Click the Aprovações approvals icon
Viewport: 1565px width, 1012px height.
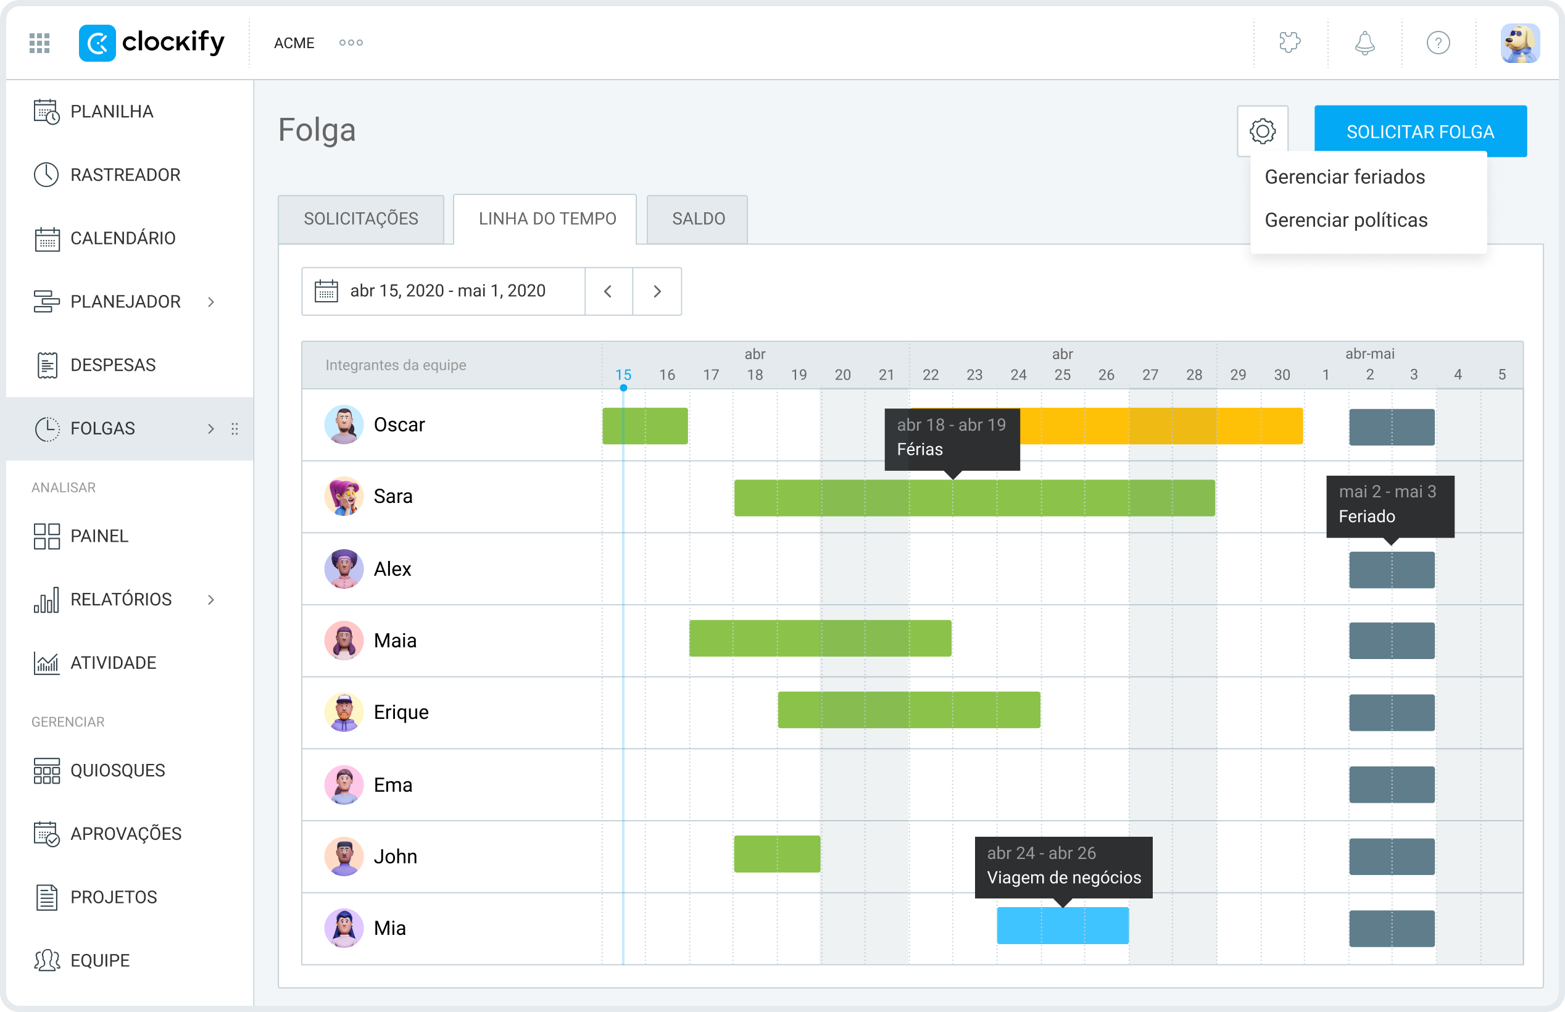coord(47,833)
